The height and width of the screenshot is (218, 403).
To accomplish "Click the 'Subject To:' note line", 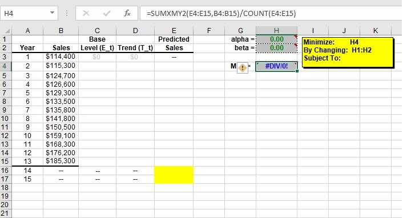I will coord(322,58).
